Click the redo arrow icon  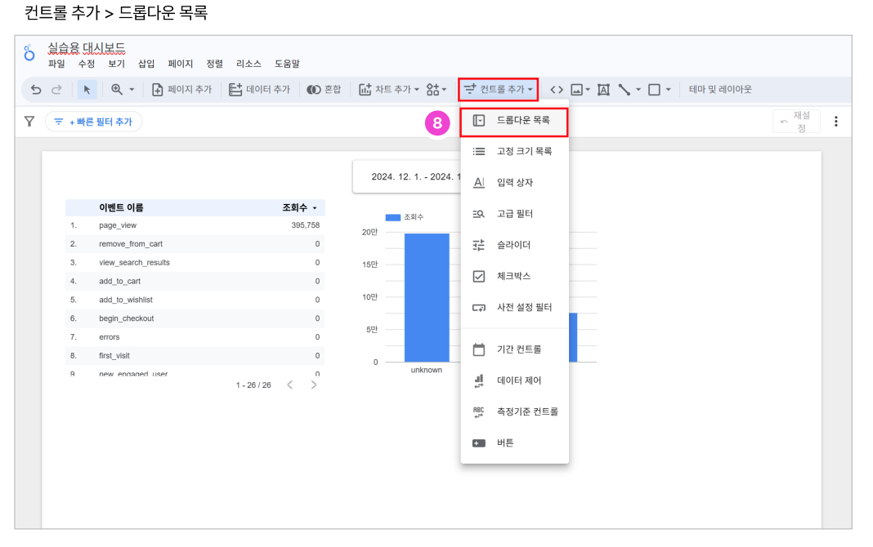[56, 90]
